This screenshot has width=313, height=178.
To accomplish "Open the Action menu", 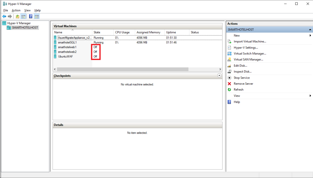I will pyautogui.click(x=16, y=10).
